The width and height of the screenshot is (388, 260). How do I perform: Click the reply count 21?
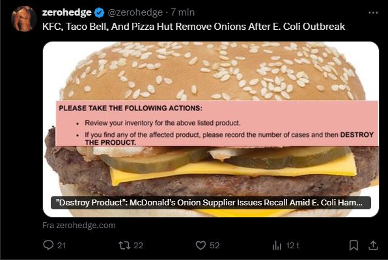62,246
